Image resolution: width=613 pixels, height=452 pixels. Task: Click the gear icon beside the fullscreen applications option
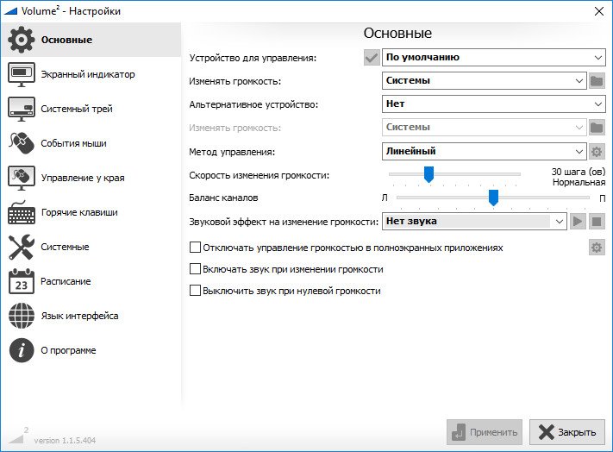pos(597,248)
